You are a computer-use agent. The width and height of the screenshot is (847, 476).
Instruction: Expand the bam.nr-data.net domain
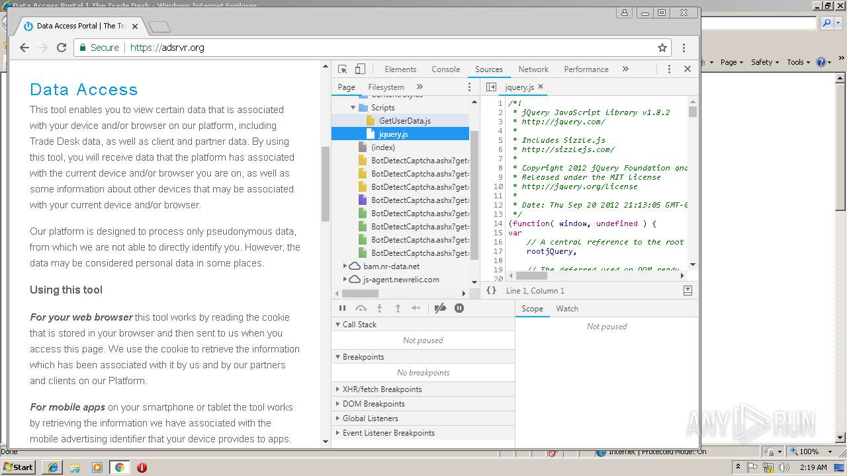[345, 266]
